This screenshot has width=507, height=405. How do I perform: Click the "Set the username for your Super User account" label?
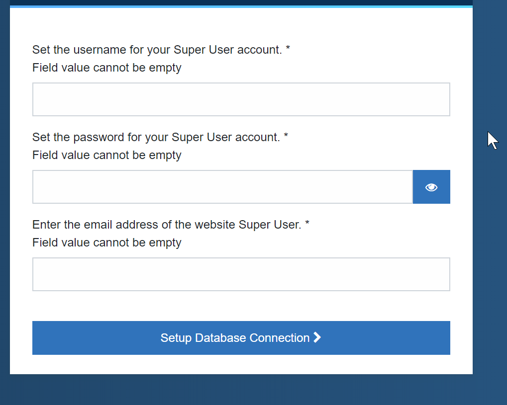157,50
